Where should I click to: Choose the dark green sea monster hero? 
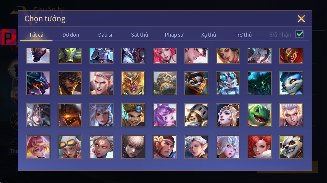point(260,83)
